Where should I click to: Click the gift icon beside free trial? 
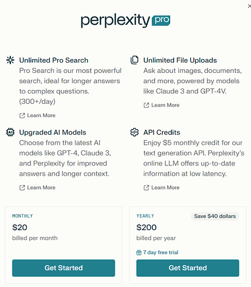point(139,253)
